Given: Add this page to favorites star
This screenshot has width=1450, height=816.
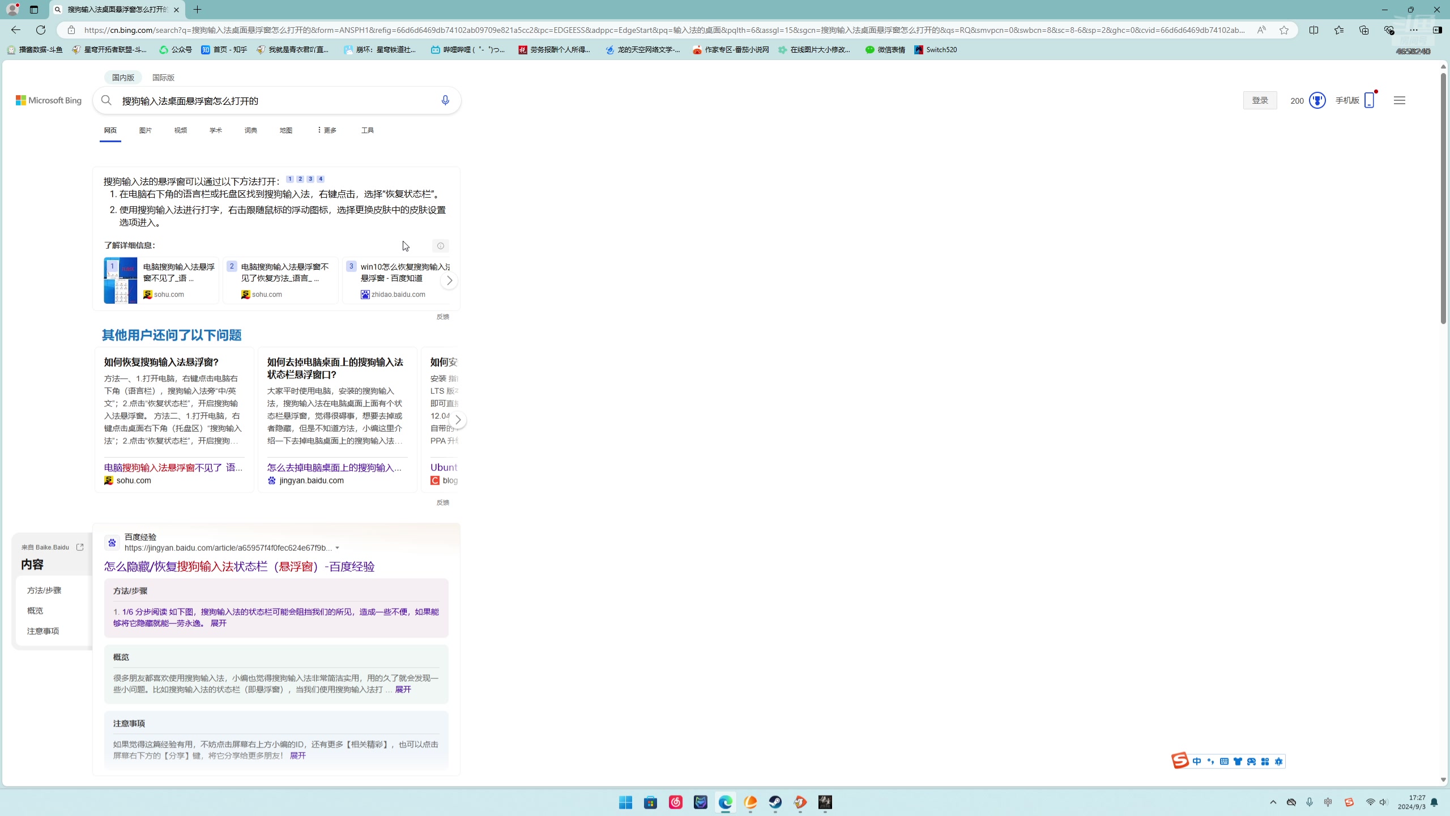Looking at the screenshot, I should [x=1284, y=30].
